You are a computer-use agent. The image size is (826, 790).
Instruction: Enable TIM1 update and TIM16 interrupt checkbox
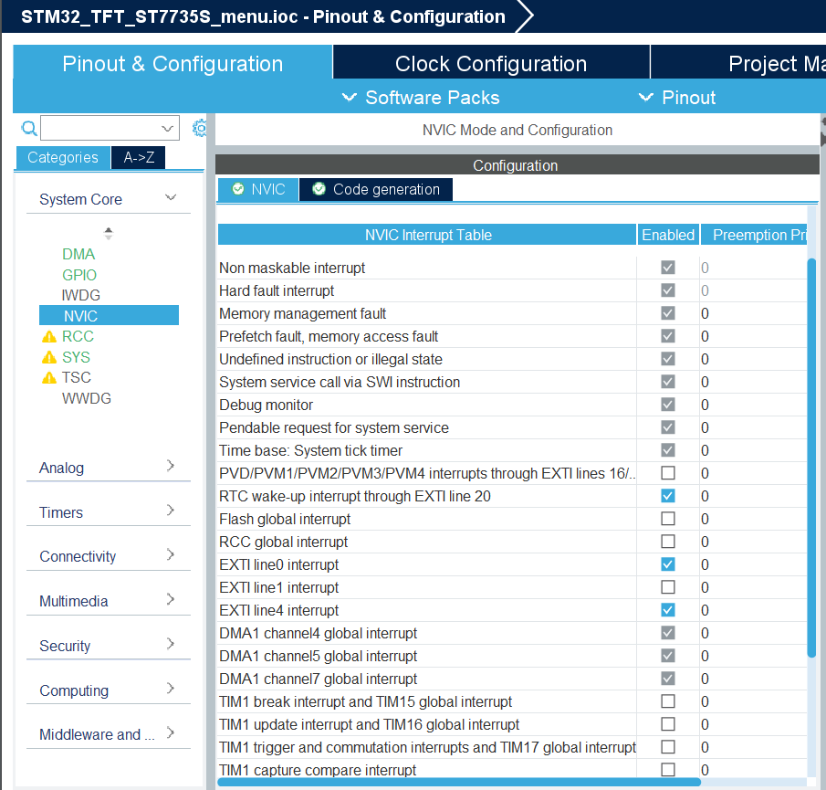pos(668,724)
